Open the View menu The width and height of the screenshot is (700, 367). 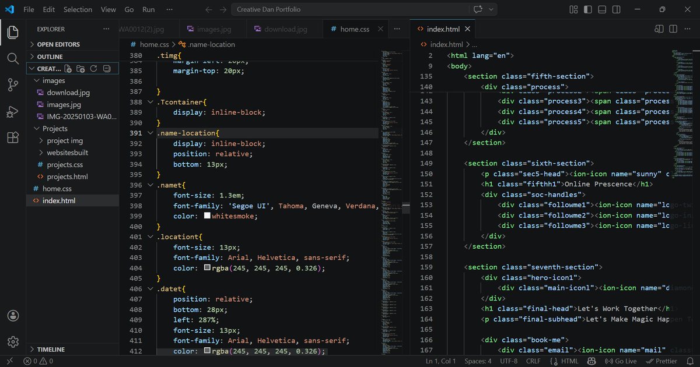click(108, 10)
